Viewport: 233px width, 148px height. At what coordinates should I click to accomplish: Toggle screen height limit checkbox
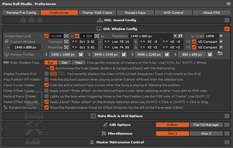(x=77, y=36)
